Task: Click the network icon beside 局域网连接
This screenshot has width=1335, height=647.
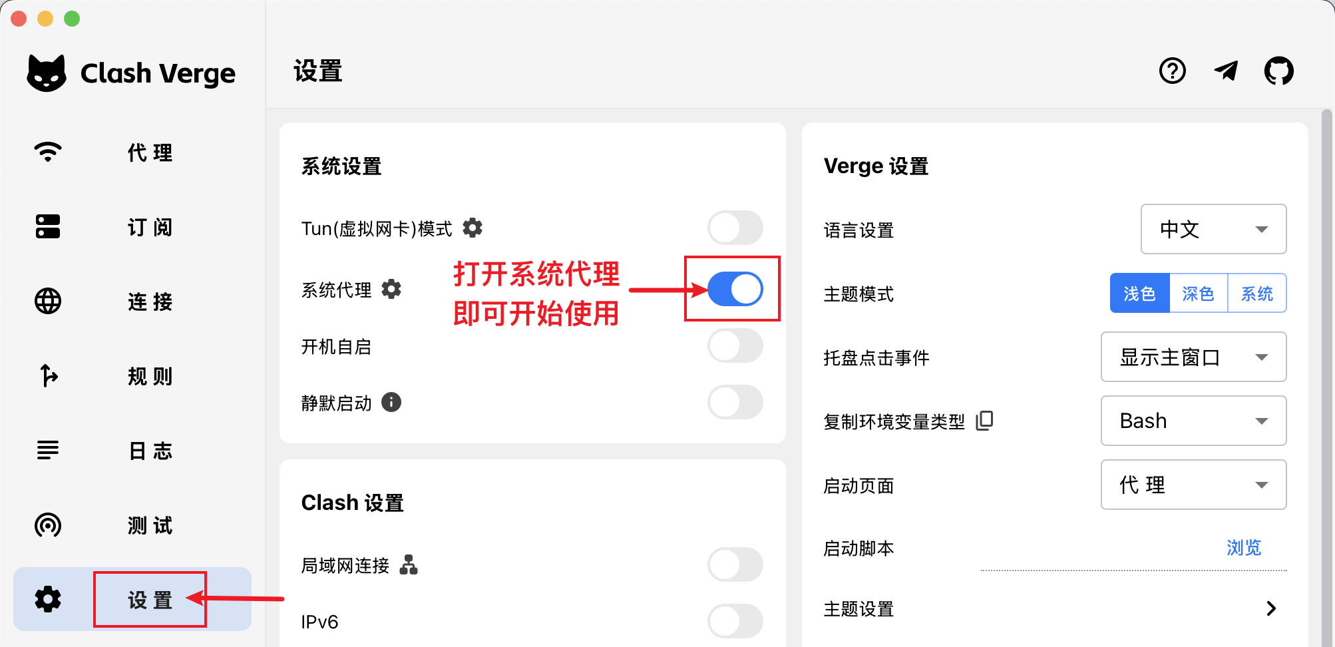Action: click(x=409, y=565)
